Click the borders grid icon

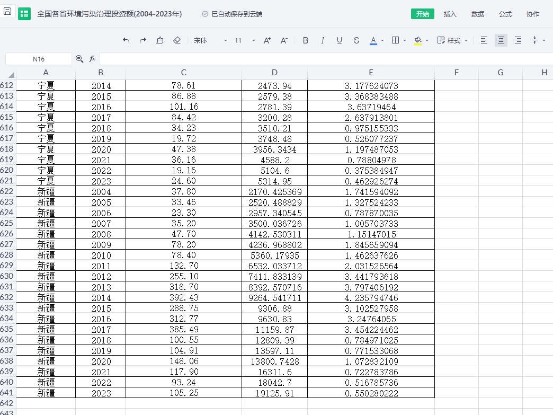(395, 40)
